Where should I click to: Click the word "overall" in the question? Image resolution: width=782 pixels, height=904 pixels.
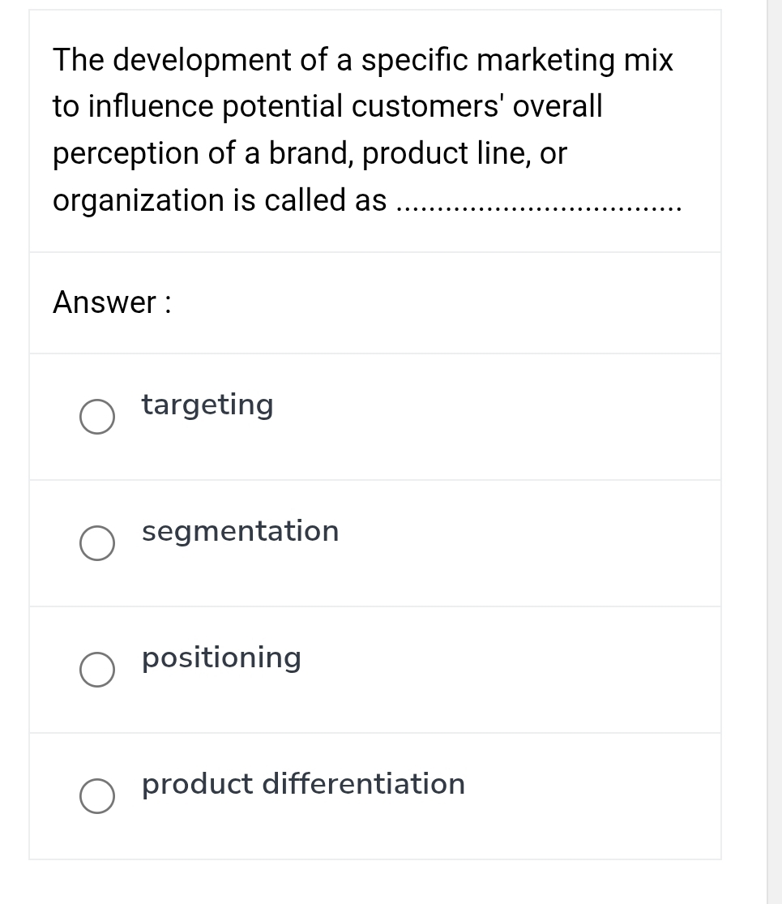click(558, 106)
